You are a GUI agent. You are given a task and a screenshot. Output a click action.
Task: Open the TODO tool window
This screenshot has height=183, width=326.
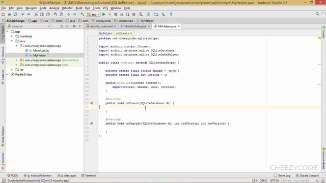pyautogui.click(x=13, y=175)
